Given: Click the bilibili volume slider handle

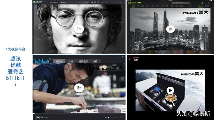Looking at the screenshot, I should 108,118.
